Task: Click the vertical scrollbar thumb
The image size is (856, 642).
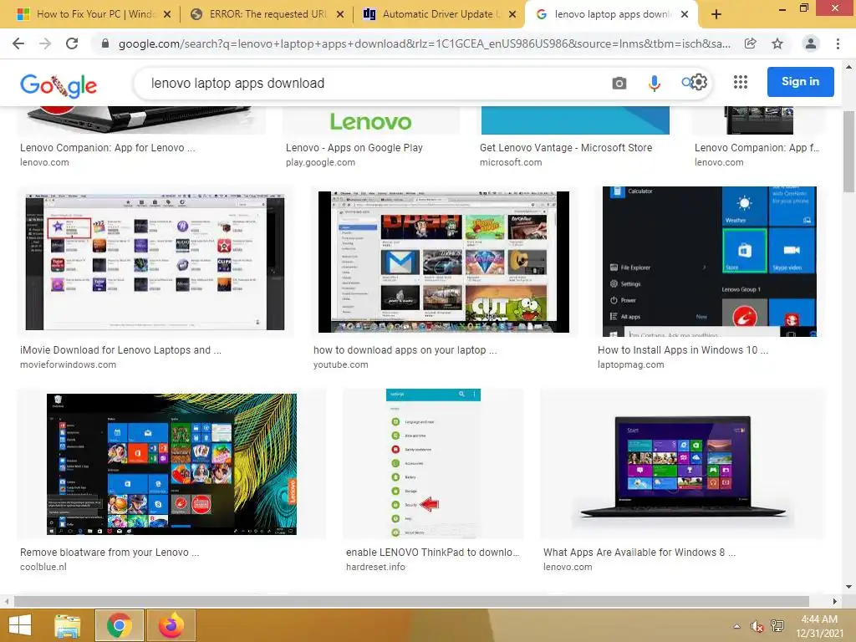Action: pyautogui.click(x=849, y=151)
